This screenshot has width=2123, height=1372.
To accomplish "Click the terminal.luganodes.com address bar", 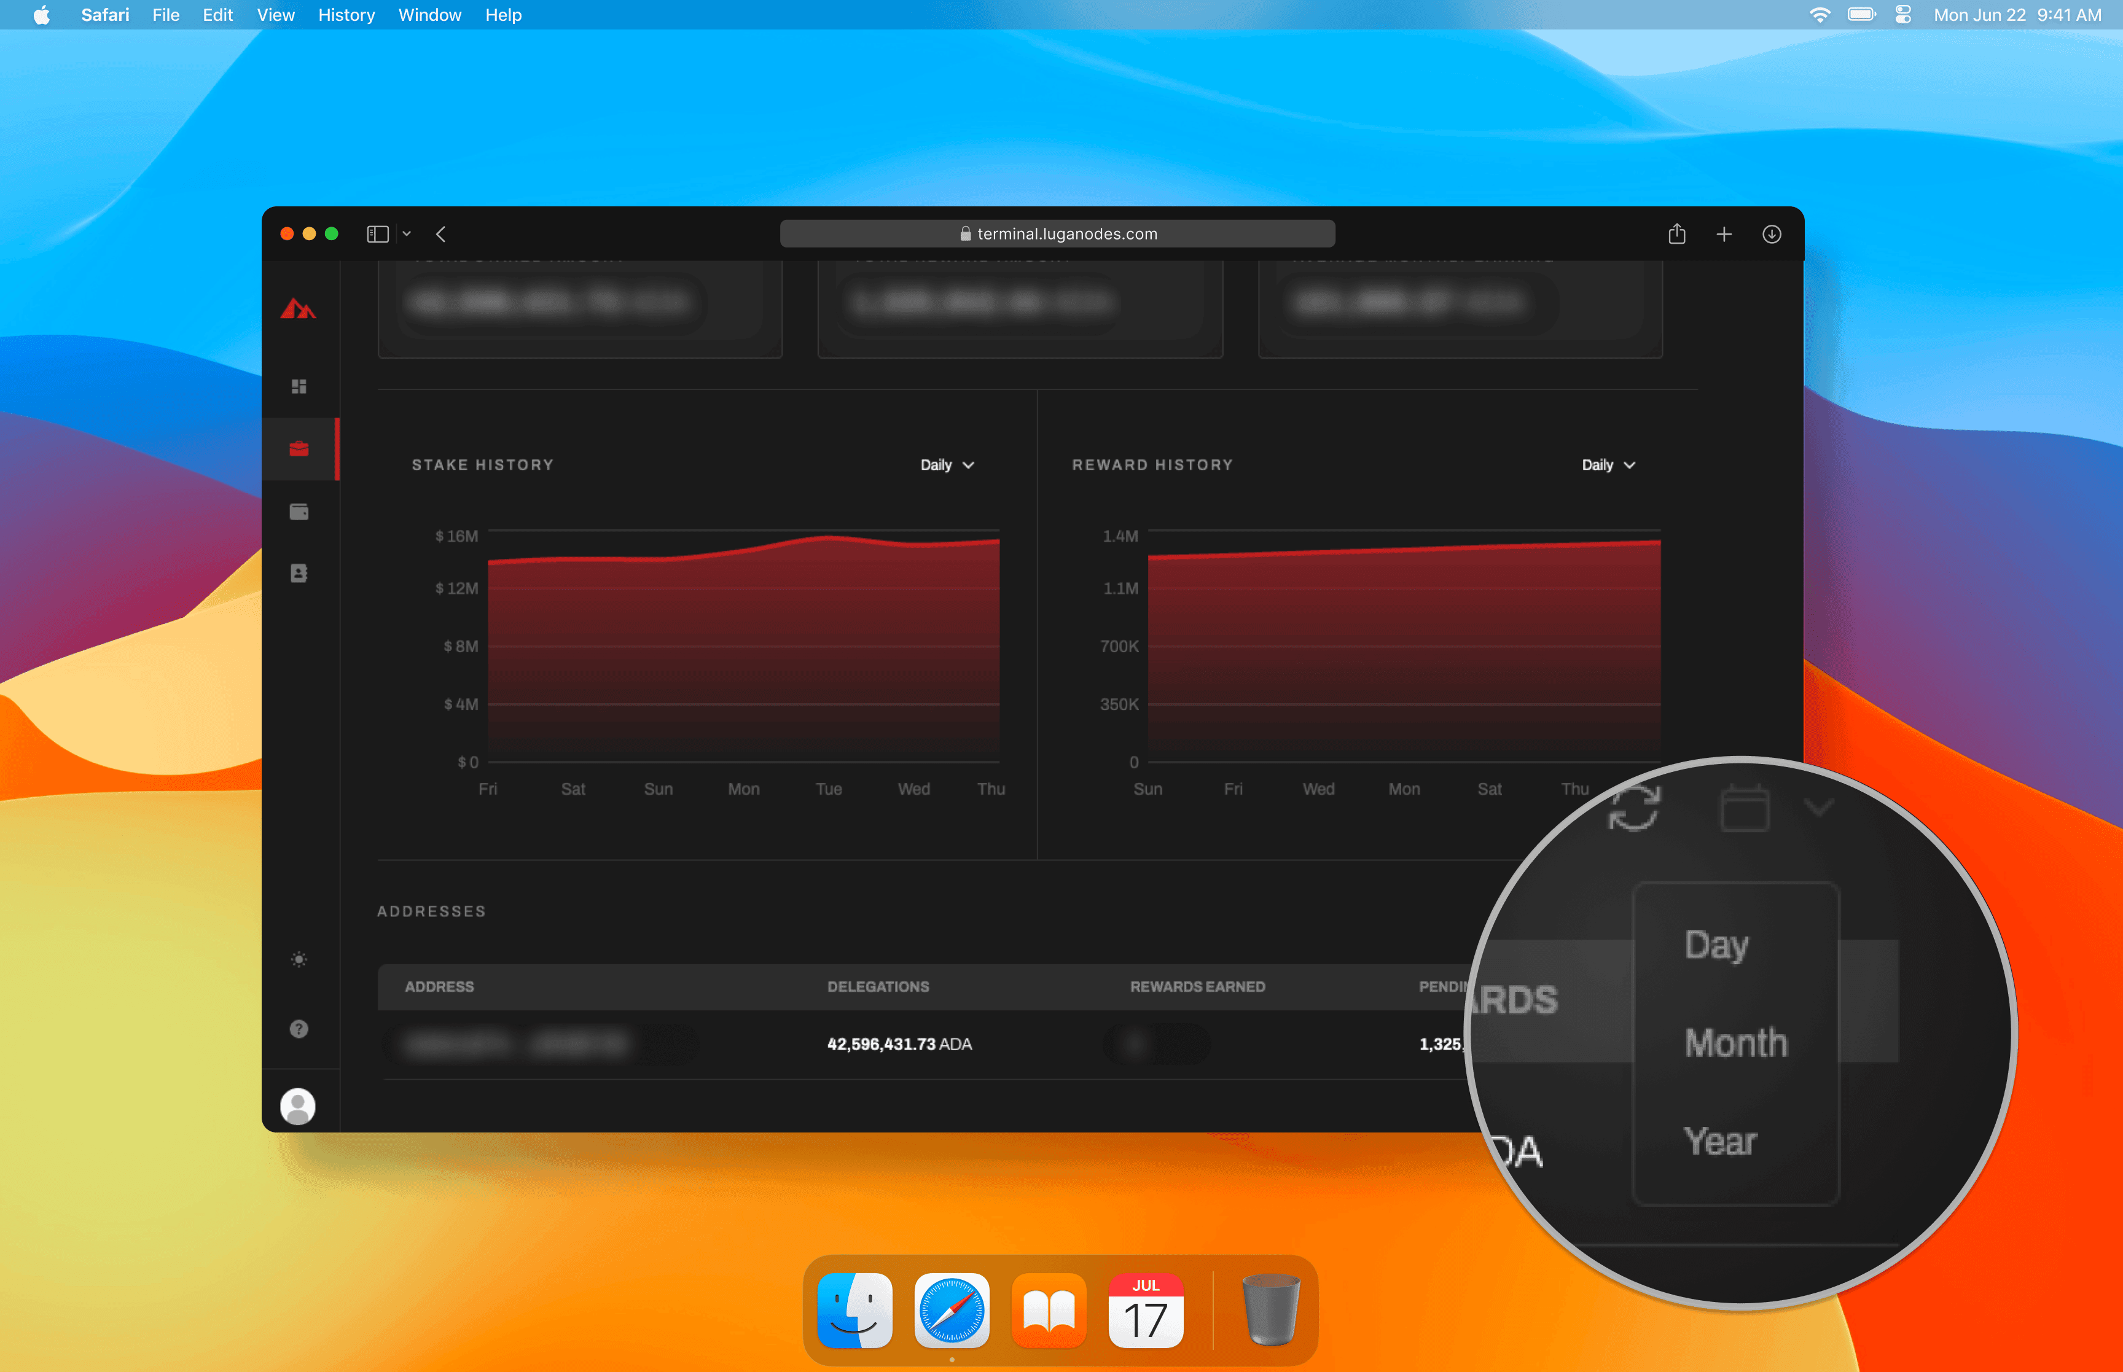I will tap(1057, 233).
